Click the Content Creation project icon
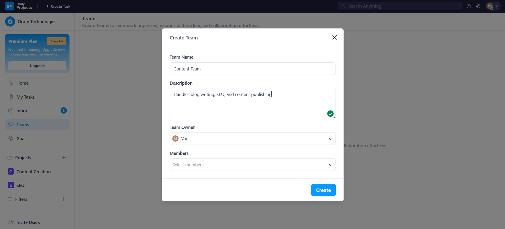505x229 pixels. click(x=11, y=172)
